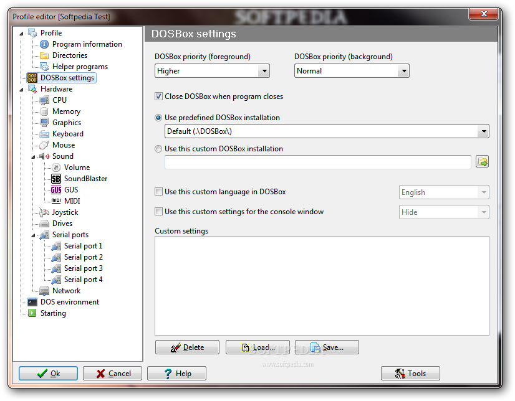This screenshot has height=401, width=515.
Task: Uncheck Close DOSBox when program closes
Action: point(158,97)
